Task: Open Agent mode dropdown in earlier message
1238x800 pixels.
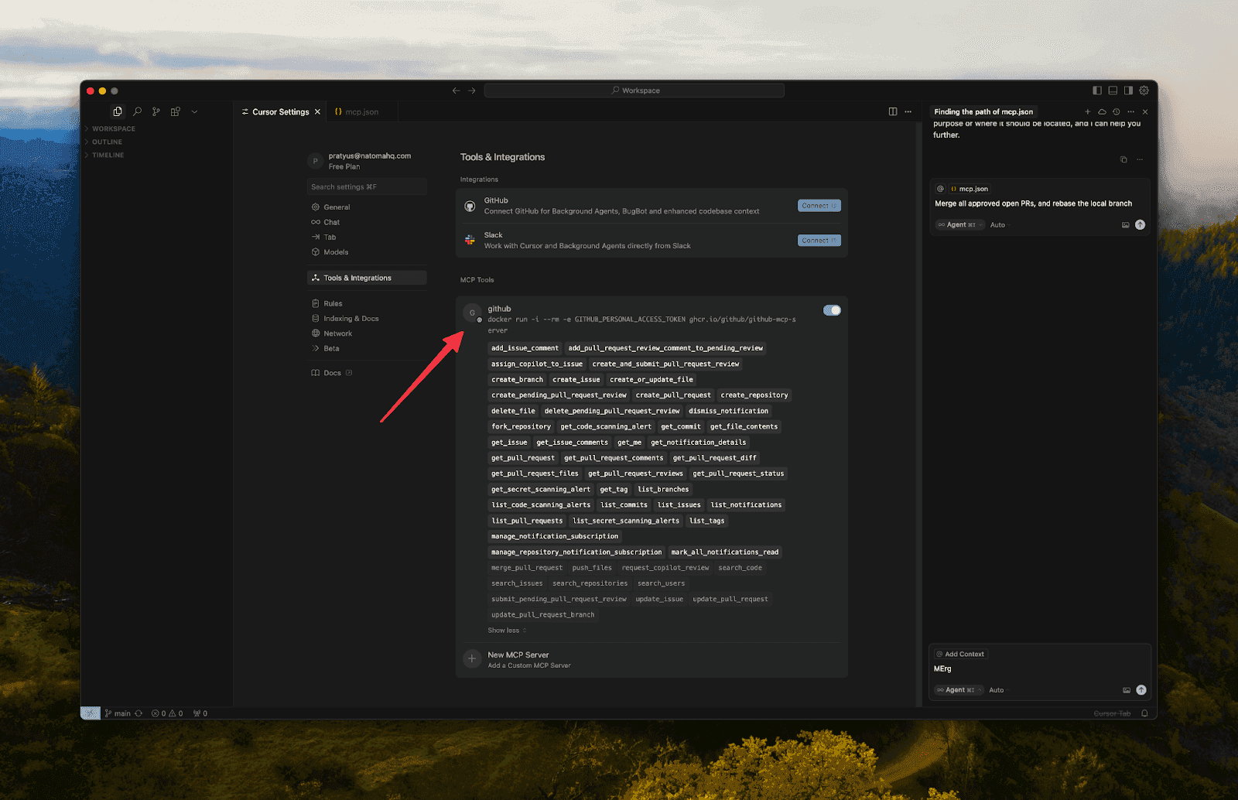Action: pos(959,225)
